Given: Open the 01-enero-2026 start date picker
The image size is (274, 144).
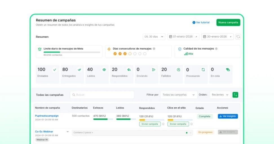Looking at the screenshot, I should [183, 37].
